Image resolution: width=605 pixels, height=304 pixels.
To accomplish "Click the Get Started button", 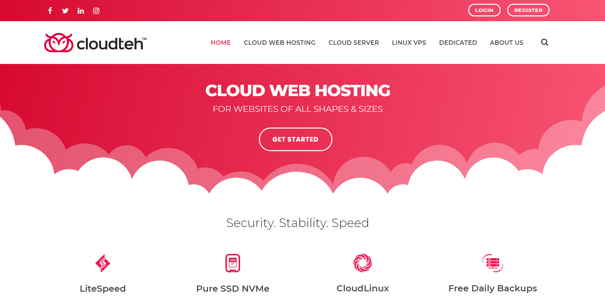I will coord(295,139).
